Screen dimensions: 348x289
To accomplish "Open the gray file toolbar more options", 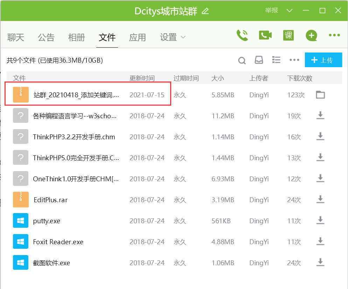I will 294,60.
